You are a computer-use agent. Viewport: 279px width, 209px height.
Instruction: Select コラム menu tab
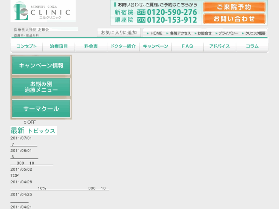tap(252, 46)
